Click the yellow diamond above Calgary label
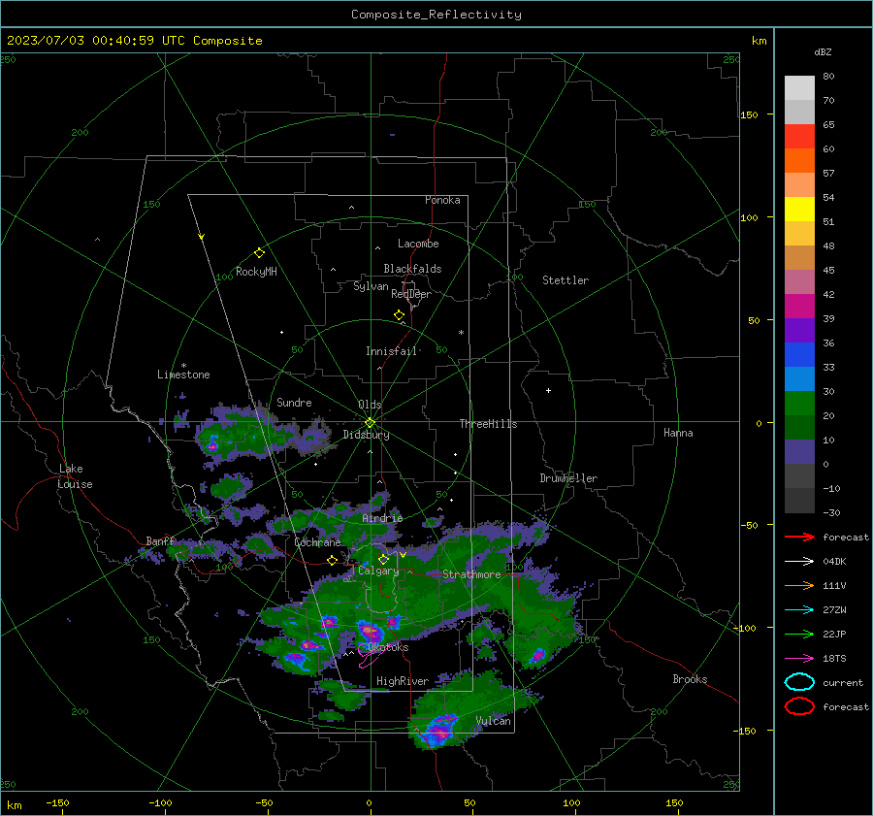873x816 pixels. click(383, 559)
